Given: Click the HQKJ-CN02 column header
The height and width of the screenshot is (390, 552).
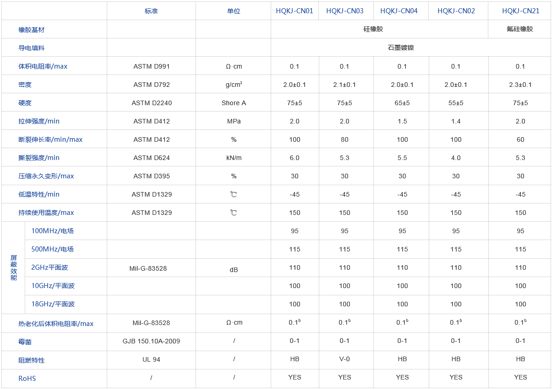Looking at the screenshot, I should point(456,11).
